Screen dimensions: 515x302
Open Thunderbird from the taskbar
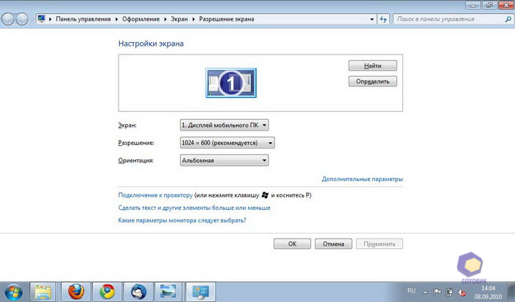pyautogui.click(x=138, y=291)
